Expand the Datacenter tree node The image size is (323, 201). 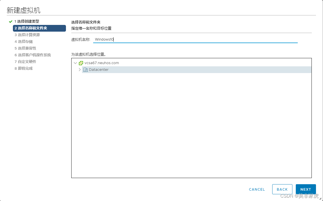(80, 70)
